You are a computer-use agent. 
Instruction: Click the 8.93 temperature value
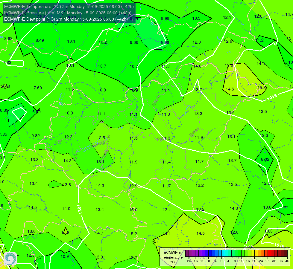(x=8, y=39)
